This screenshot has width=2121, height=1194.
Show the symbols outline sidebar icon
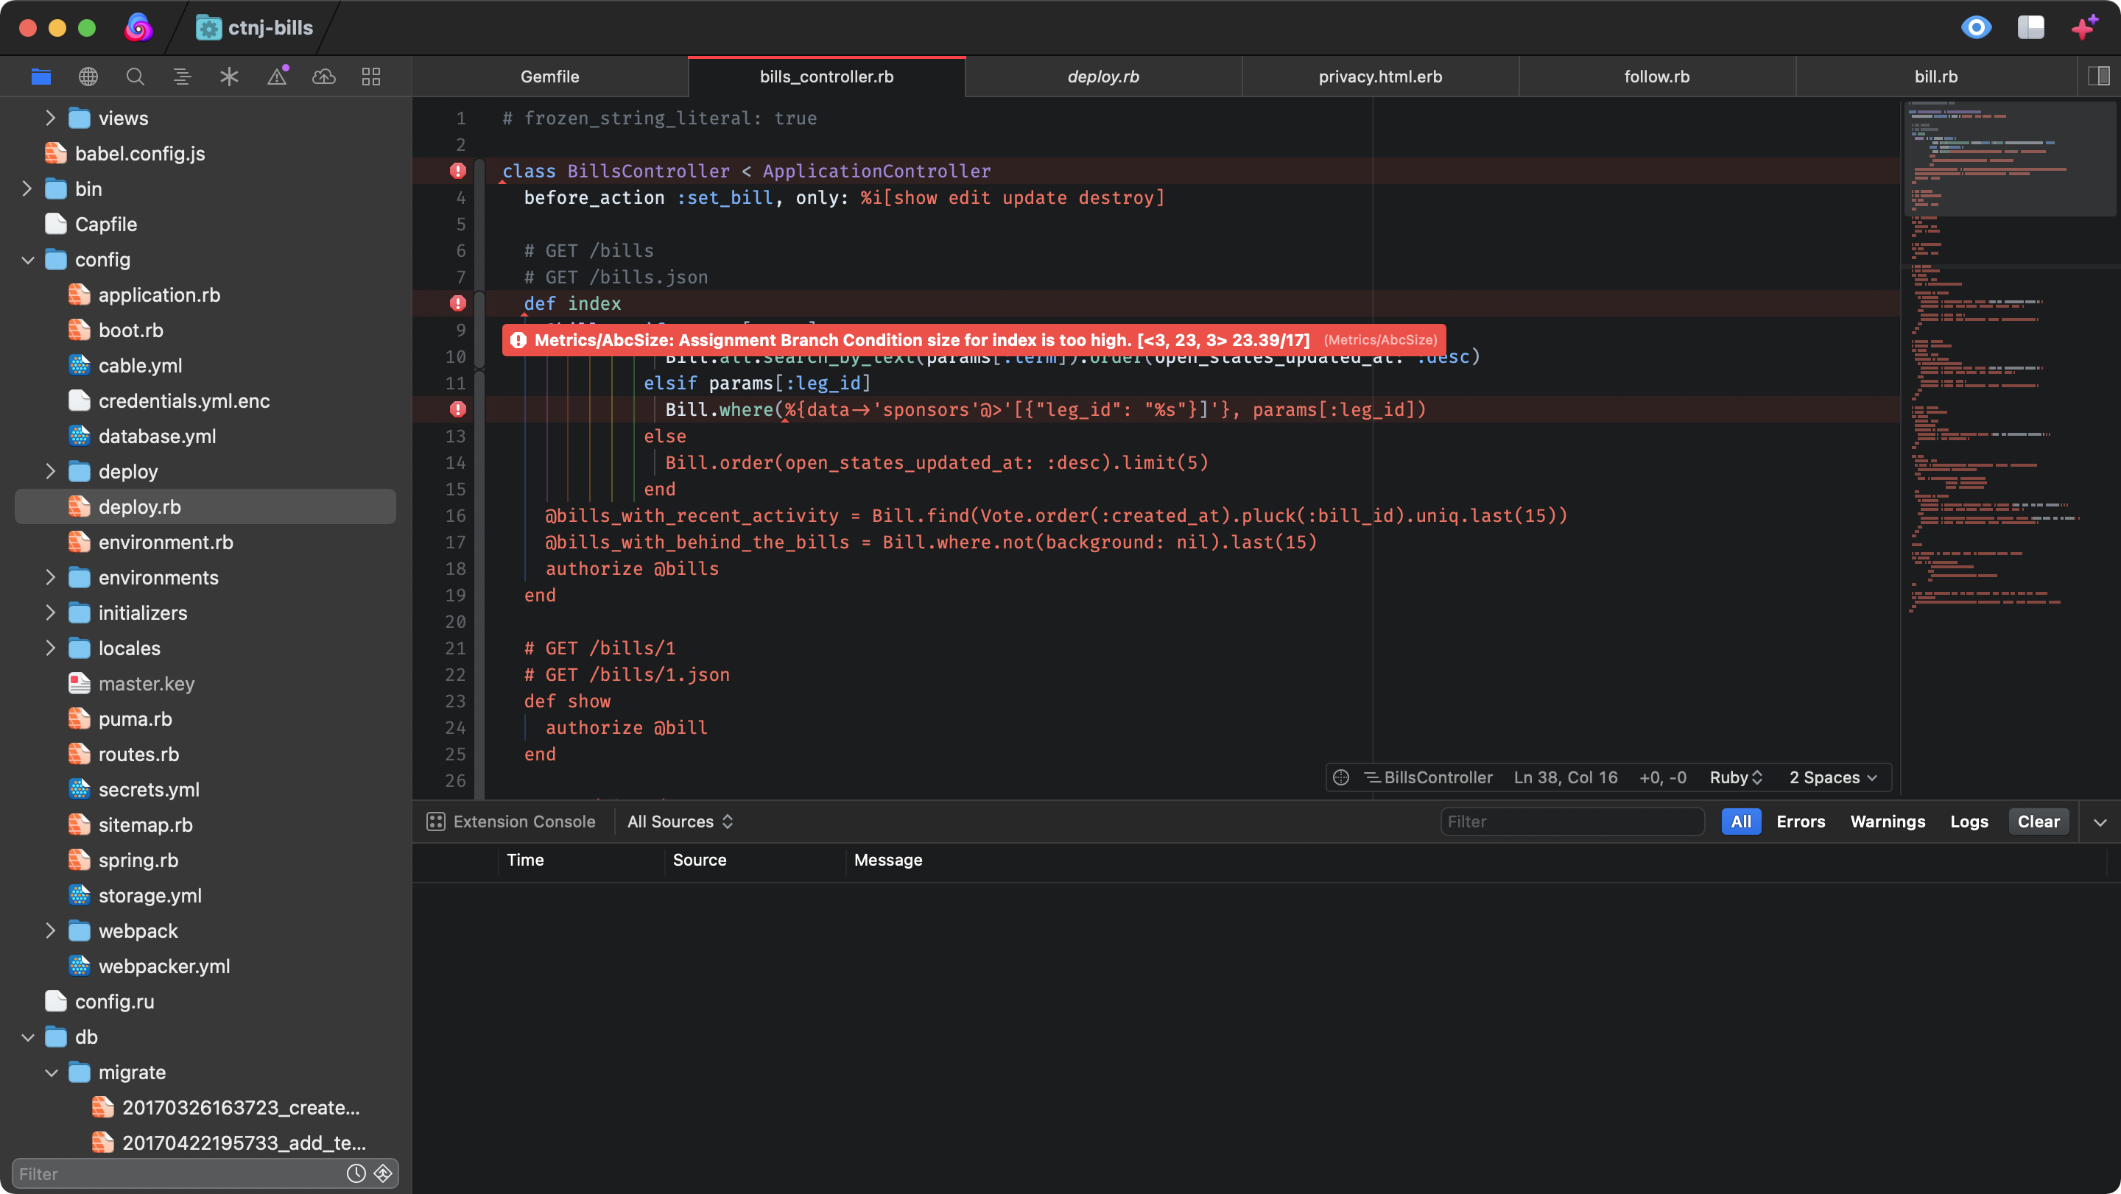tap(182, 77)
